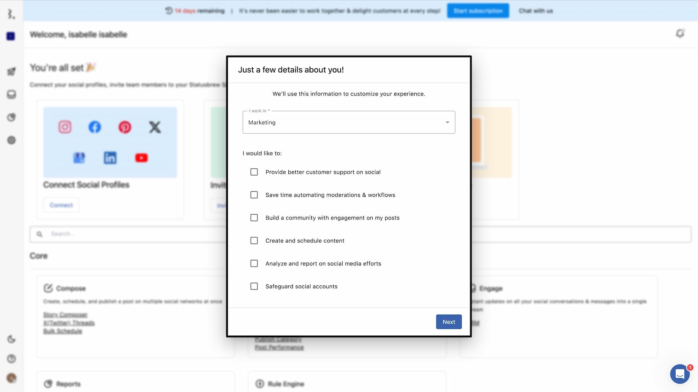Toggle dark mode moon icon

click(12, 339)
